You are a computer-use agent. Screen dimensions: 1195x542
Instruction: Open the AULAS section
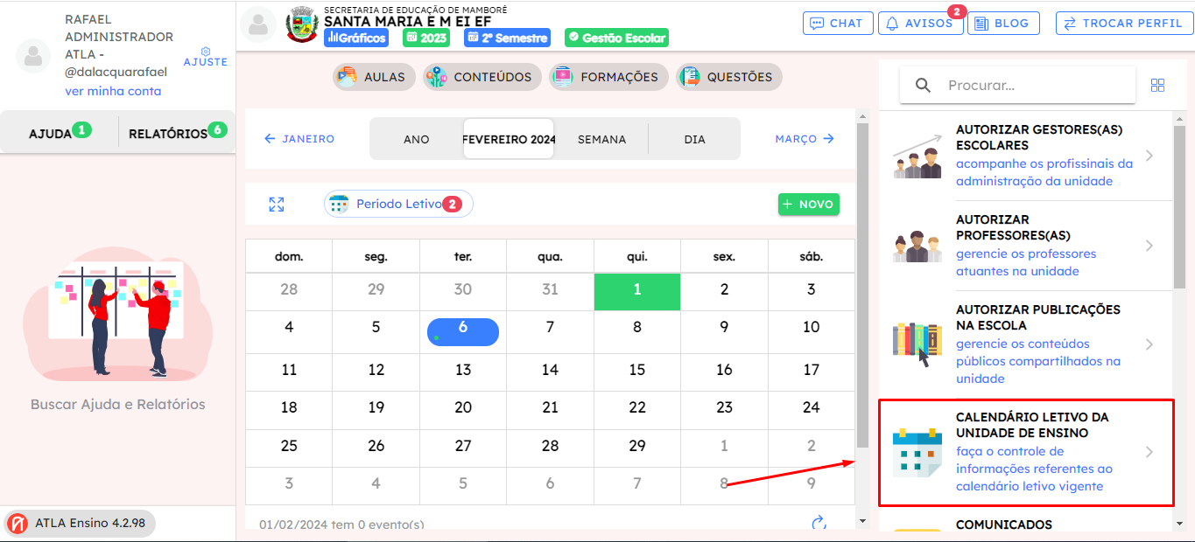point(374,77)
